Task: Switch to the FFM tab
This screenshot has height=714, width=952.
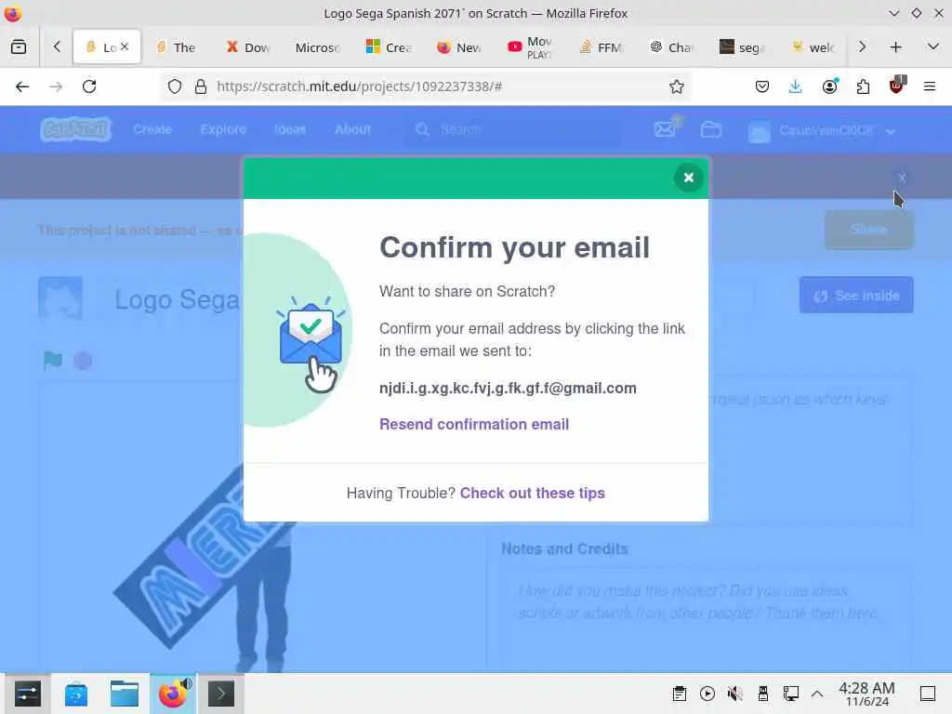Action: click(600, 46)
